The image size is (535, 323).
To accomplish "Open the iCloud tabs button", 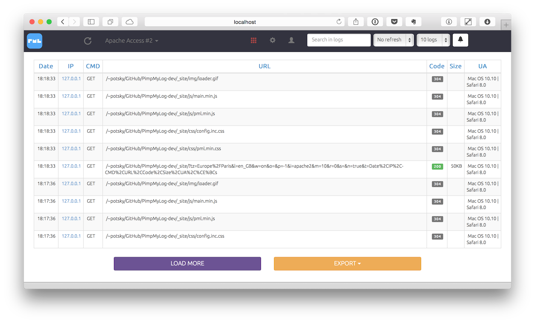I will point(129,22).
